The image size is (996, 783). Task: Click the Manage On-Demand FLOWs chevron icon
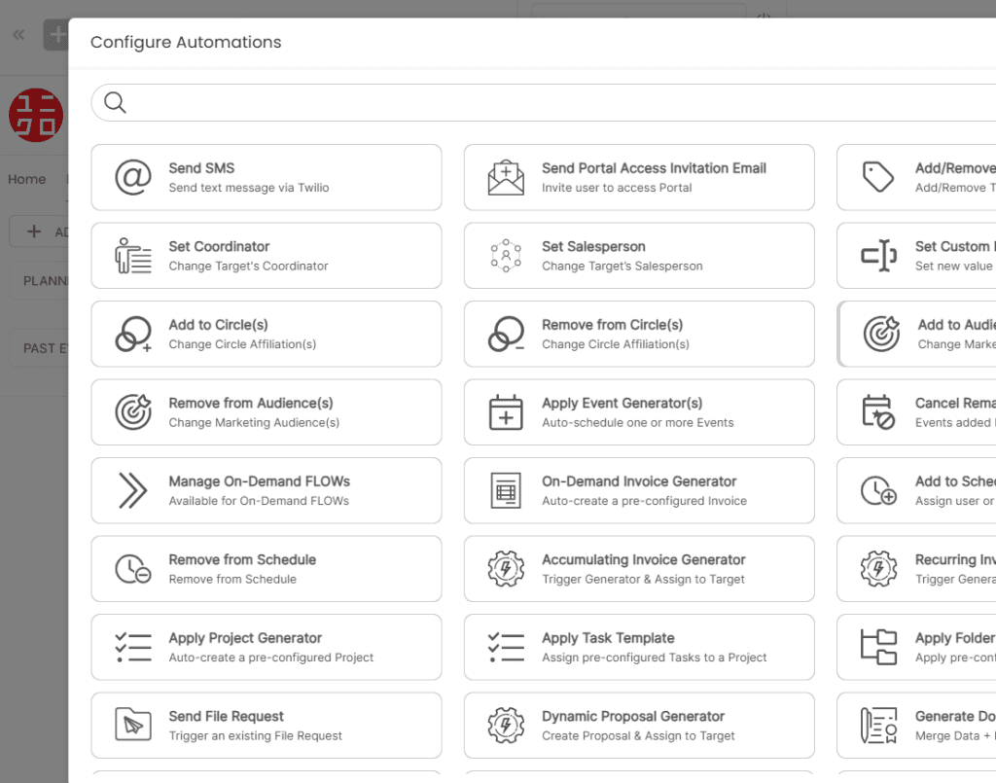[133, 490]
